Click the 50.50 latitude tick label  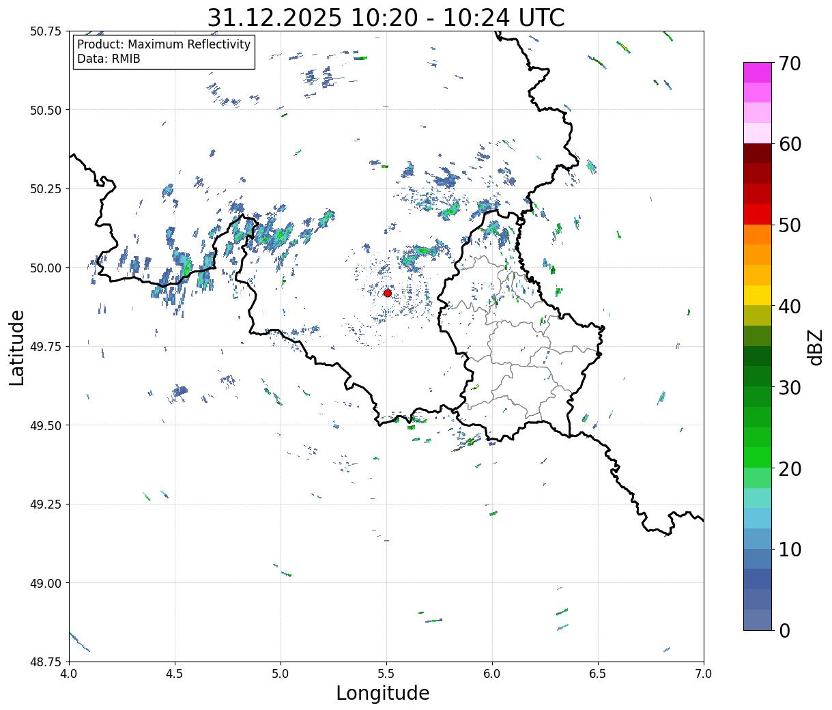click(46, 110)
